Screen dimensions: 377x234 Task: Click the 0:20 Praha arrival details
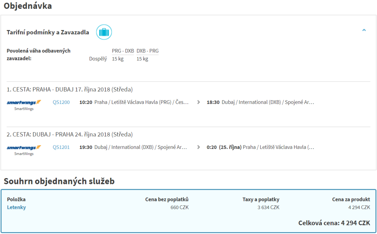[x=260, y=147]
